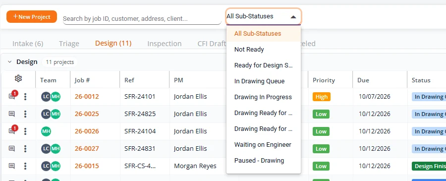Select Waiting on Engineer sub-status
446x181 pixels.
(x=264, y=145)
